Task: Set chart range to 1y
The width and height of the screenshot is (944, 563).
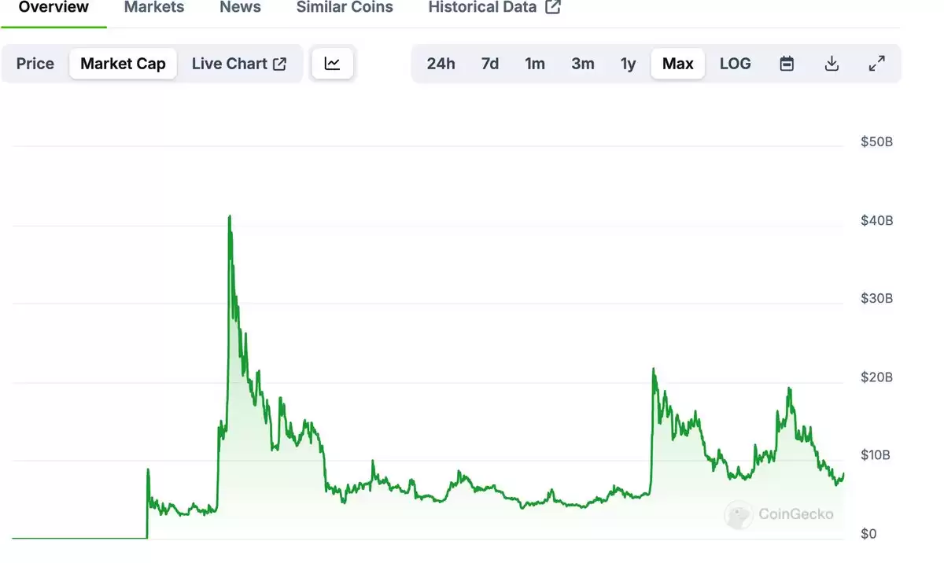Action: click(628, 64)
